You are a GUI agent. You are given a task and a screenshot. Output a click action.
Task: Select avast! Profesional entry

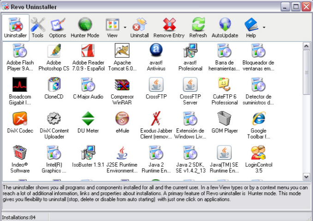(190, 58)
